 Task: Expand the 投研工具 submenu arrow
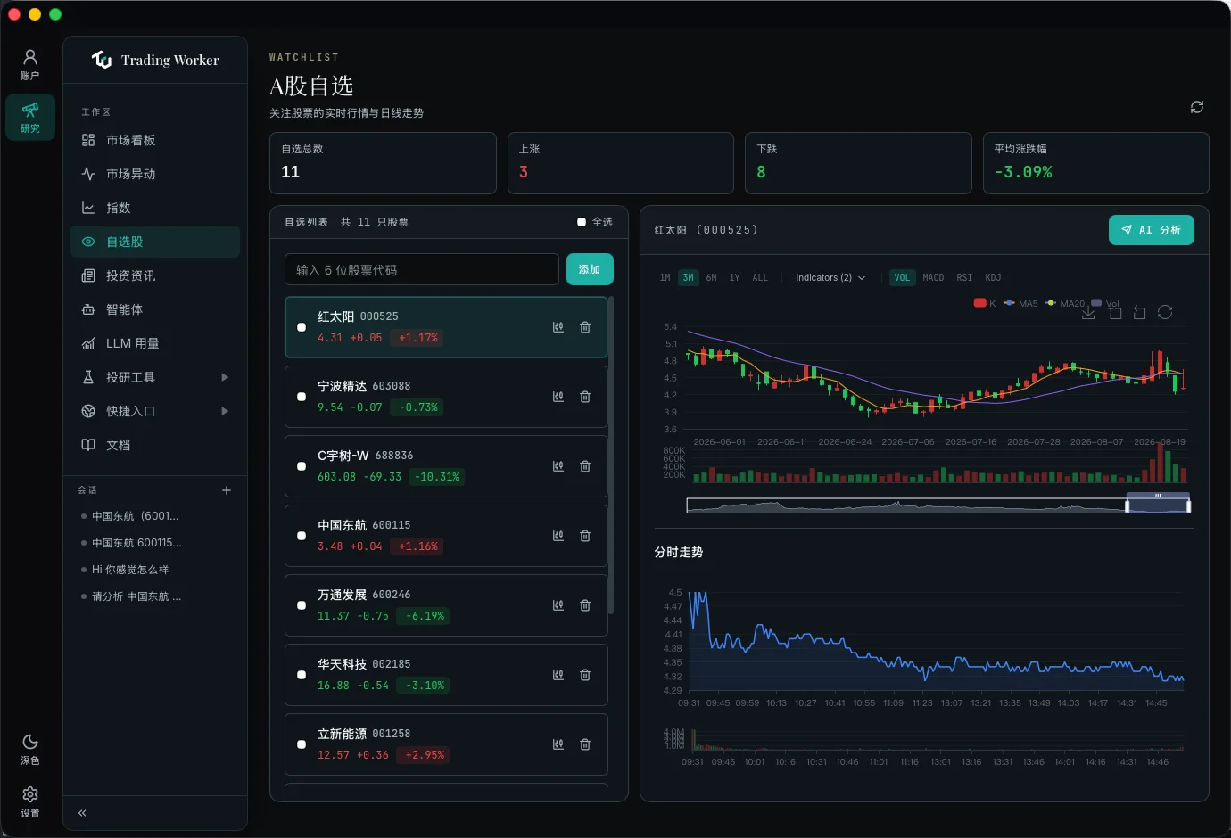click(225, 377)
